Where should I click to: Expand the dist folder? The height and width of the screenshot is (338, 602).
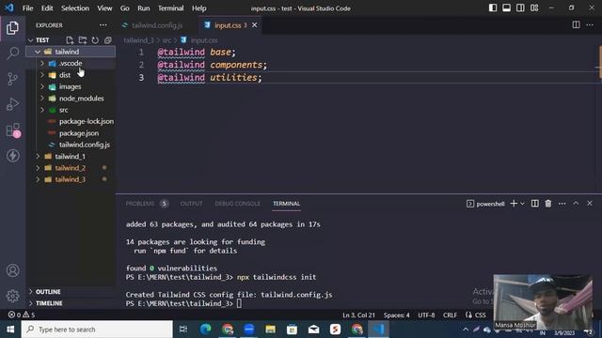71,75
